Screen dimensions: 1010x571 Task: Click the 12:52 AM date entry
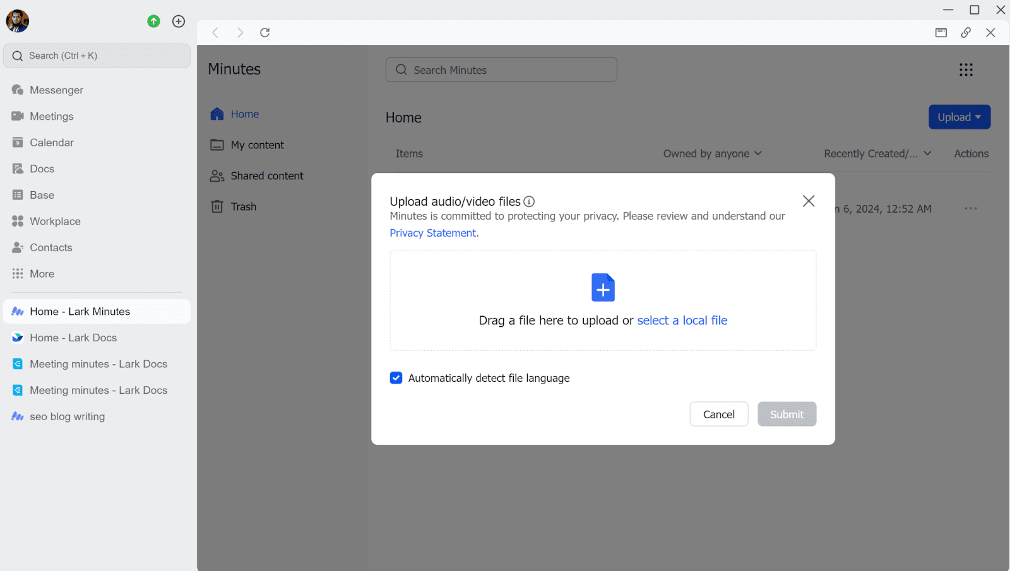[883, 209]
